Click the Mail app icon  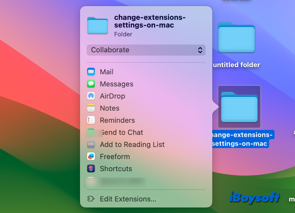click(x=91, y=72)
